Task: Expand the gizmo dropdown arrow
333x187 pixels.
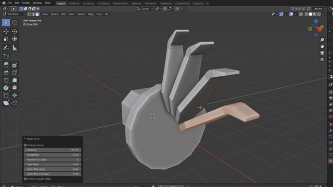Action: coord(285,14)
